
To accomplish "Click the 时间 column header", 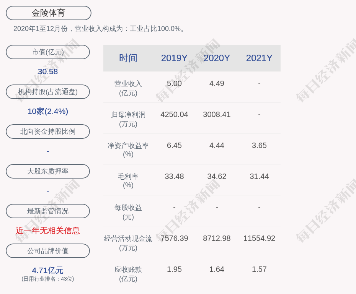I will (x=128, y=58).
